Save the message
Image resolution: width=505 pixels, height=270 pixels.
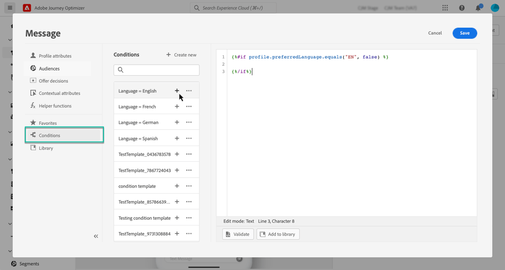click(x=465, y=32)
